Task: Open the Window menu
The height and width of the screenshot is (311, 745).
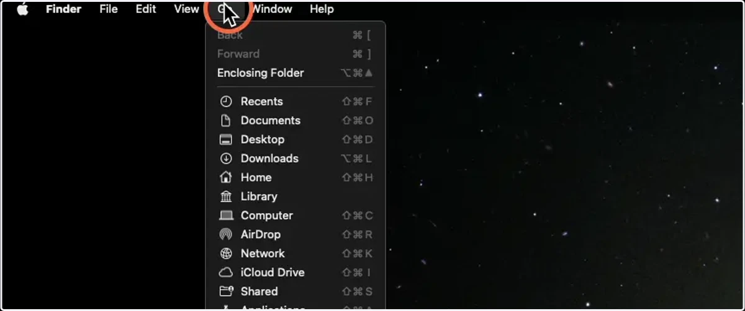Action: [x=272, y=9]
